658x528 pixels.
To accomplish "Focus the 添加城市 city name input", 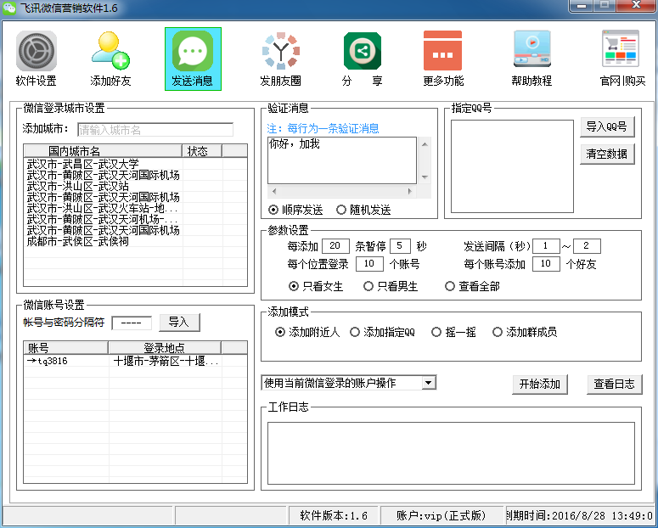I will [155, 130].
